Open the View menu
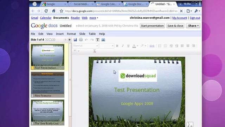This screenshot has height=127, width=225. click(x=50, y=34)
